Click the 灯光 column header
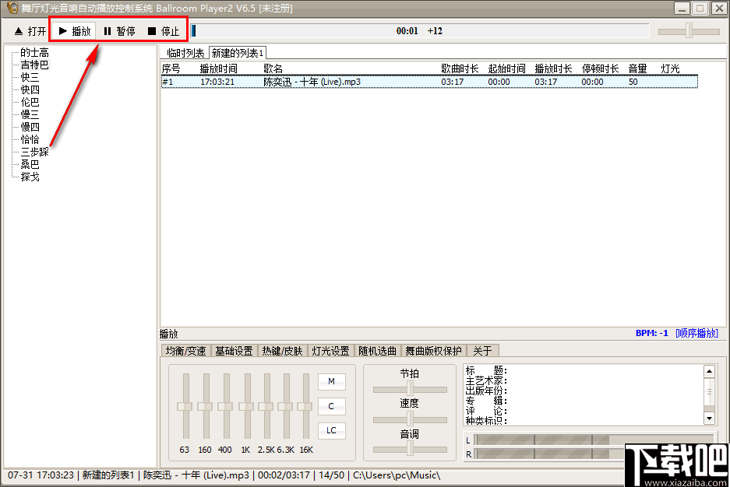Viewport: 730px width, 487px height. (670, 68)
